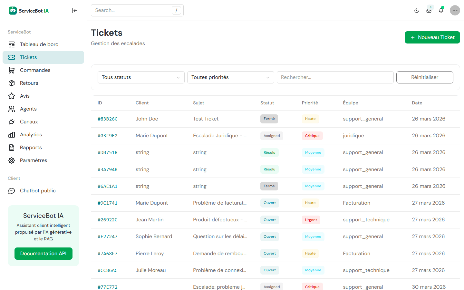Viewport: 464px width, 290px height.
Task: Focus the top Search field
Action: coord(137,10)
